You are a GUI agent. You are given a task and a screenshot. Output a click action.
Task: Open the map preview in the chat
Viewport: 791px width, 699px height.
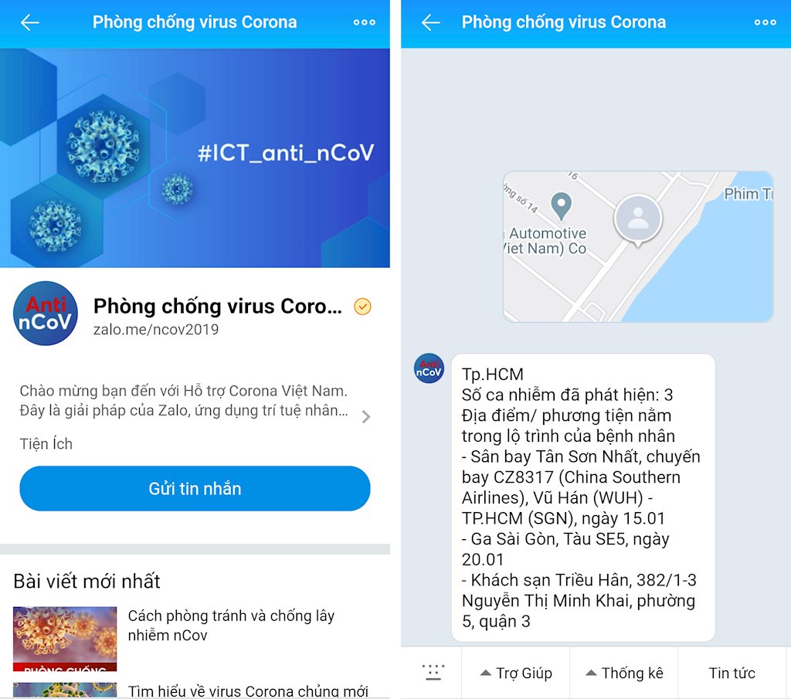click(x=637, y=246)
